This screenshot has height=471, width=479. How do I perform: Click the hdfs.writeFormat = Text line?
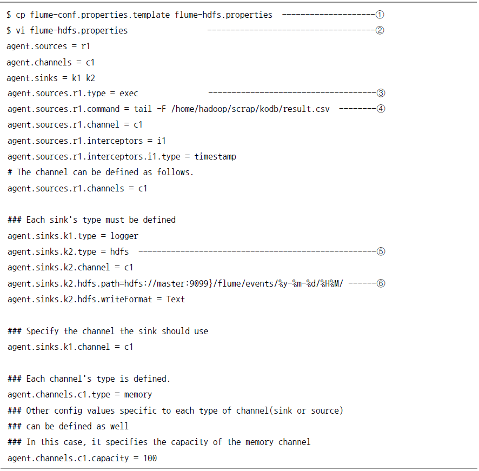coord(96,300)
